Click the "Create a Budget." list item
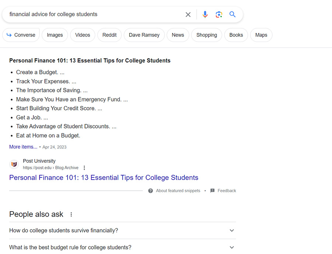 point(40,72)
